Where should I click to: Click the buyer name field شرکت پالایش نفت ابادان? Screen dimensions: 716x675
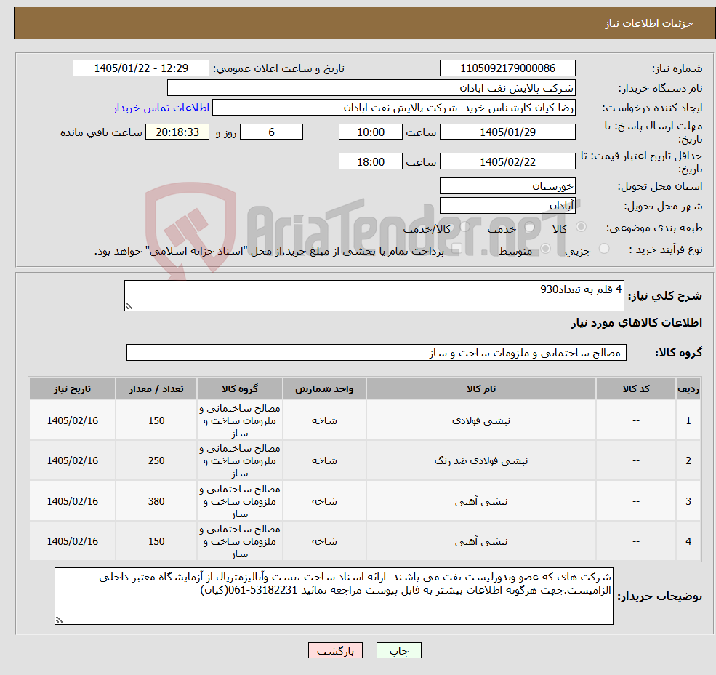pyautogui.click(x=371, y=88)
